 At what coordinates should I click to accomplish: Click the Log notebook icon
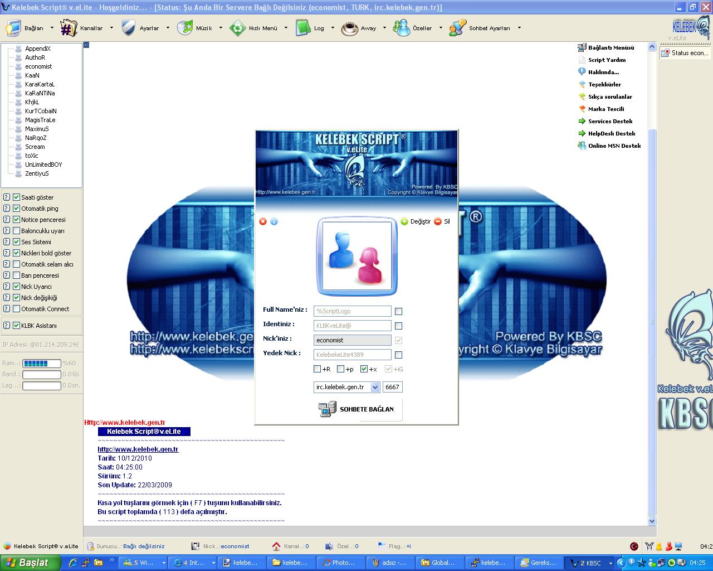click(x=302, y=28)
